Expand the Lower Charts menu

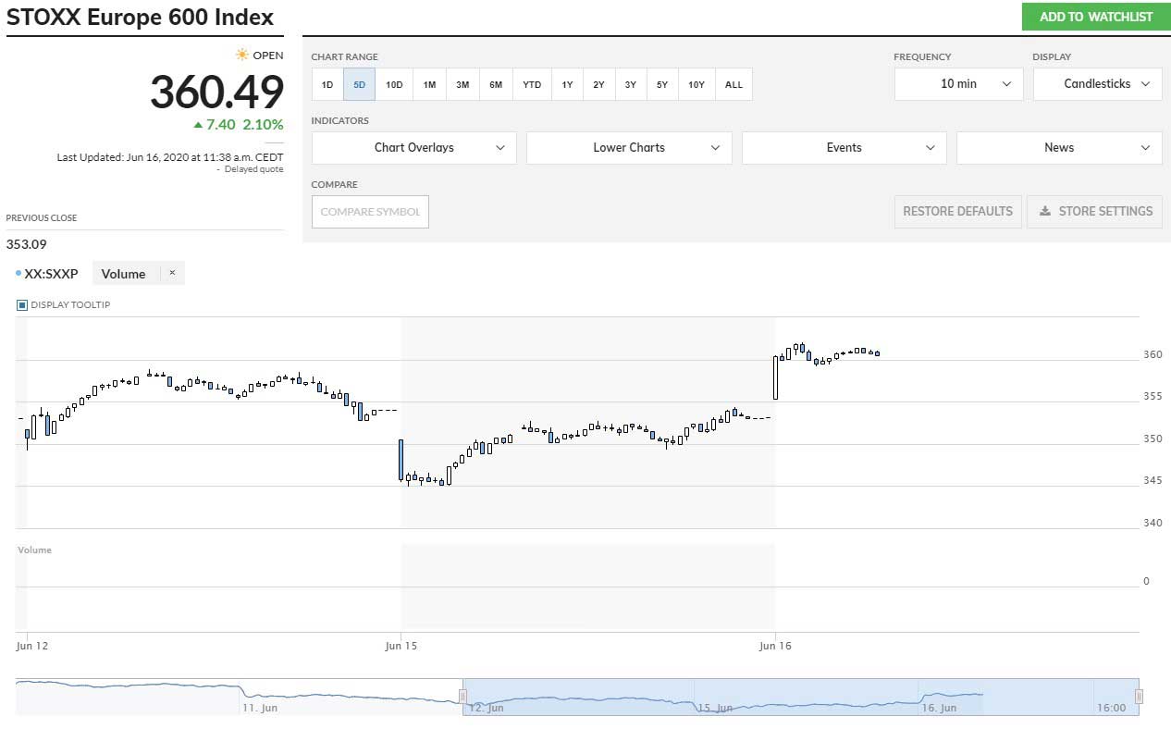629,148
